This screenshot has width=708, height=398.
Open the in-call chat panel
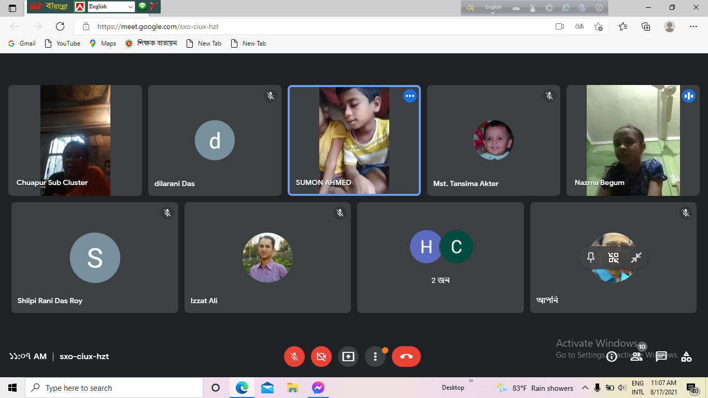pos(661,357)
